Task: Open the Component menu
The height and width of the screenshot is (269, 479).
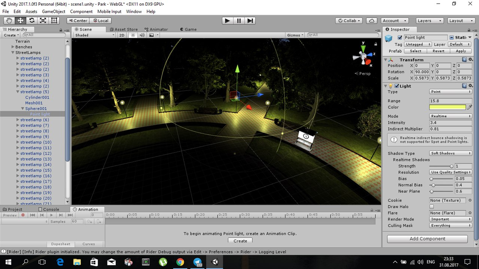Action: (x=81, y=12)
